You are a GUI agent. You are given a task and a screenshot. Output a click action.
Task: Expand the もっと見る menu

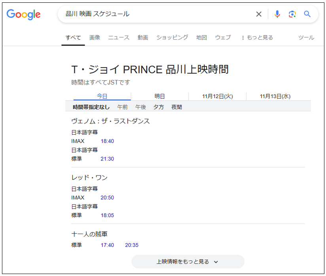click(x=257, y=38)
